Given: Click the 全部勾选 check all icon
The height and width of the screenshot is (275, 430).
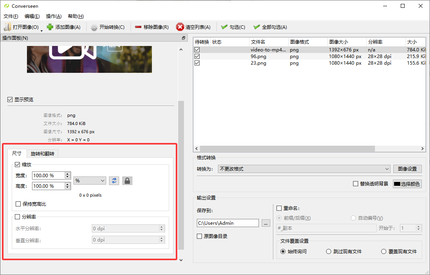Looking at the screenshot, I should tap(257, 27).
